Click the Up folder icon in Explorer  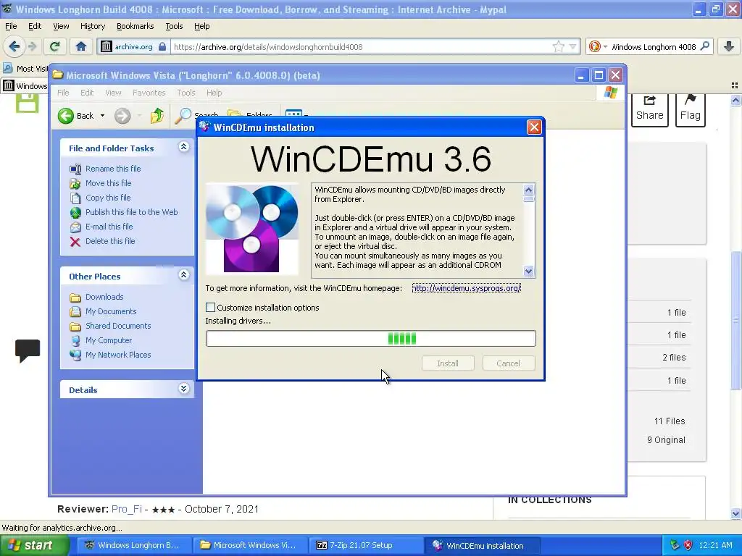coord(157,115)
